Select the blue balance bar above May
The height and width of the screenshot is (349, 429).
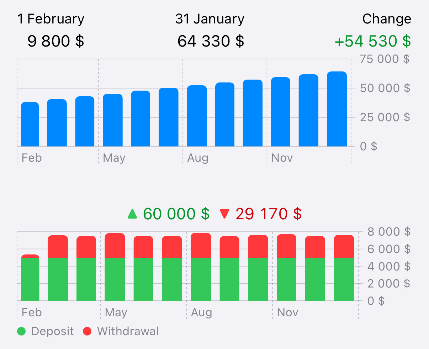pyautogui.click(x=112, y=120)
